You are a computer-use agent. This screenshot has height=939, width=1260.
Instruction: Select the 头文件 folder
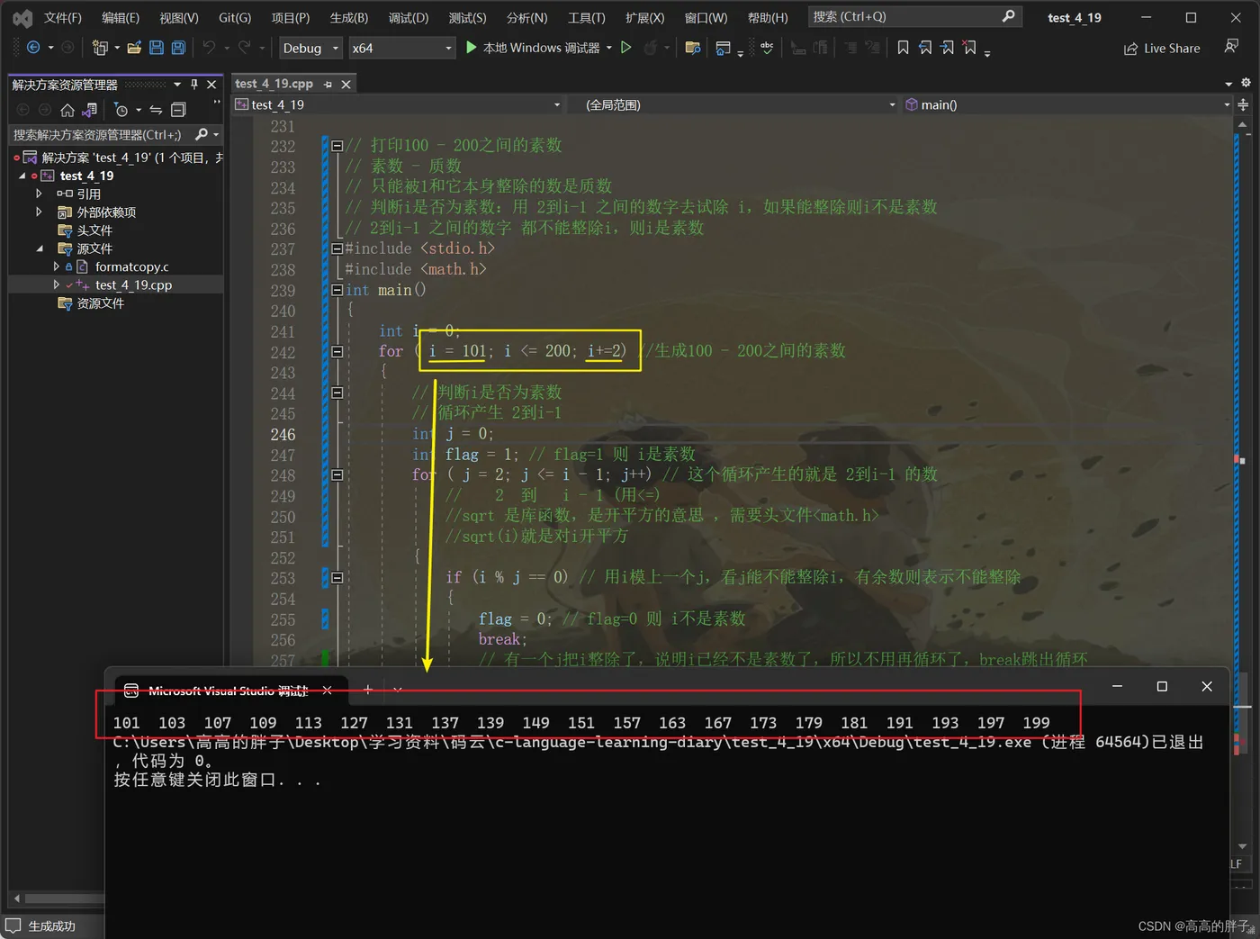94,230
